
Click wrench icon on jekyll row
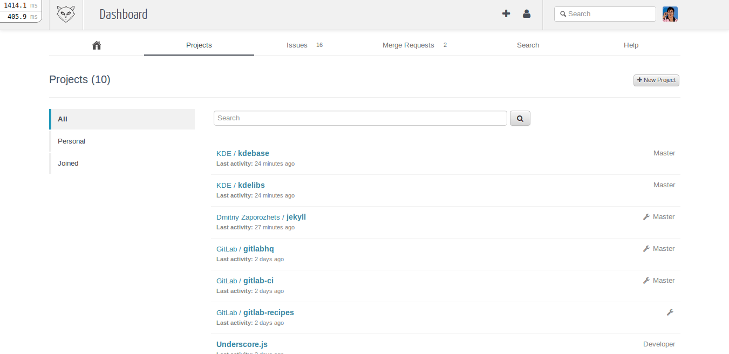(x=646, y=217)
